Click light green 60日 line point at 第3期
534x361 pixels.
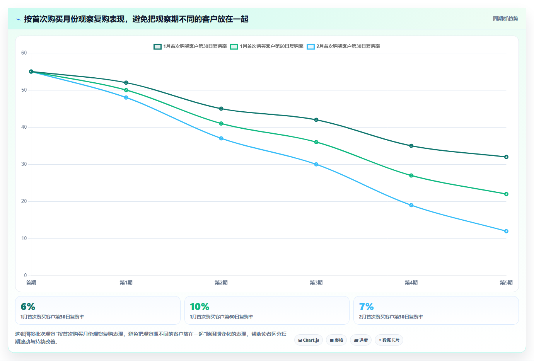pyautogui.click(x=316, y=142)
